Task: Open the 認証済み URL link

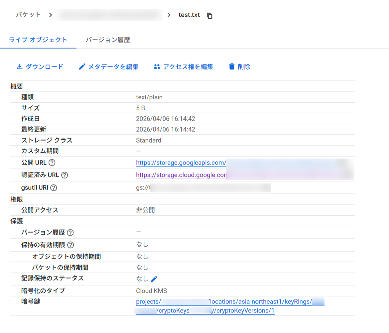Action: click(181, 175)
